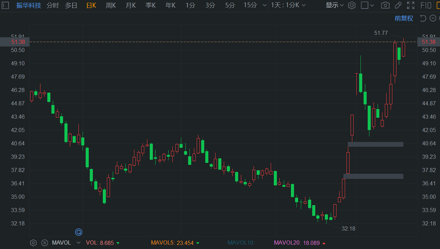
Task: Select the pencil drawing tool
Action: coord(398,5)
